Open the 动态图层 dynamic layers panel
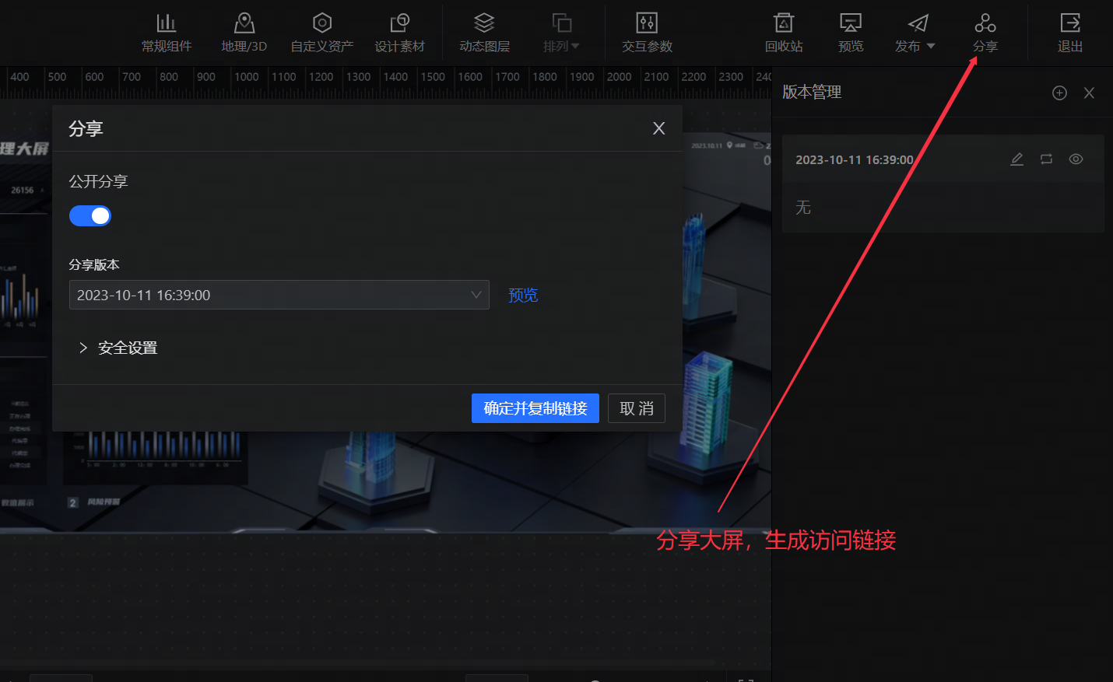This screenshot has height=682, width=1113. pos(484,31)
